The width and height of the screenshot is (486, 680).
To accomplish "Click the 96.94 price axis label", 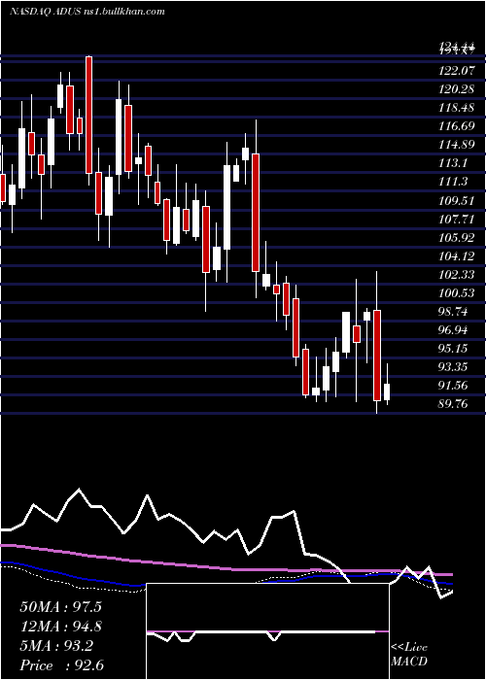I will point(454,330).
